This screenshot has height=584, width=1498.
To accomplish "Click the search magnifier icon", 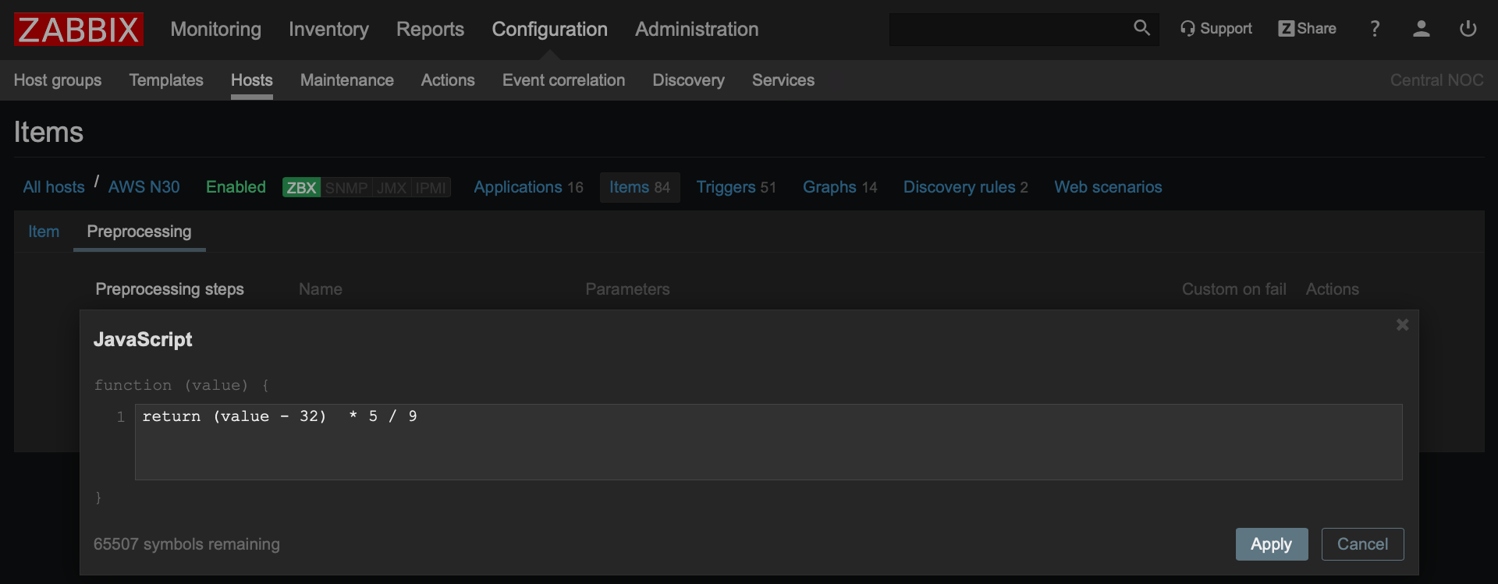I will click(1141, 29).
